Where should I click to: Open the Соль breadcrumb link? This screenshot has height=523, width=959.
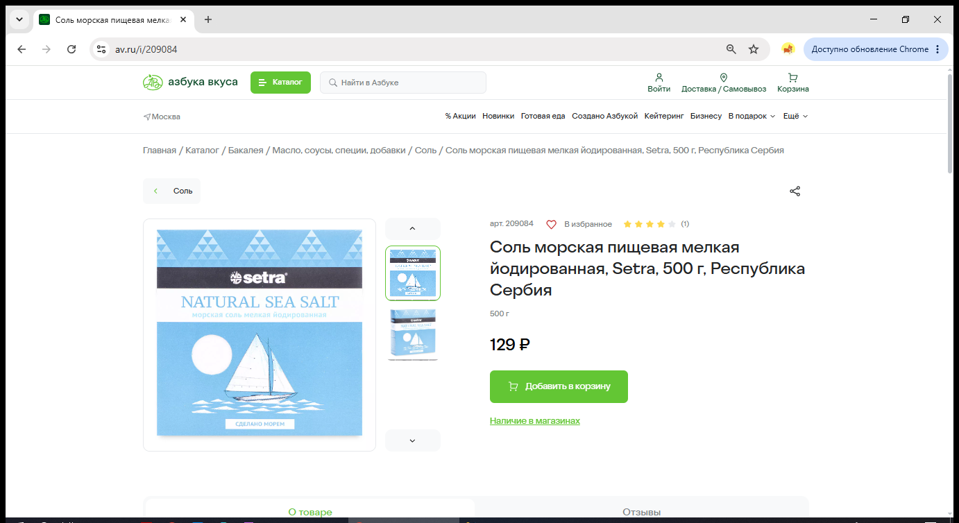point(425,151)
